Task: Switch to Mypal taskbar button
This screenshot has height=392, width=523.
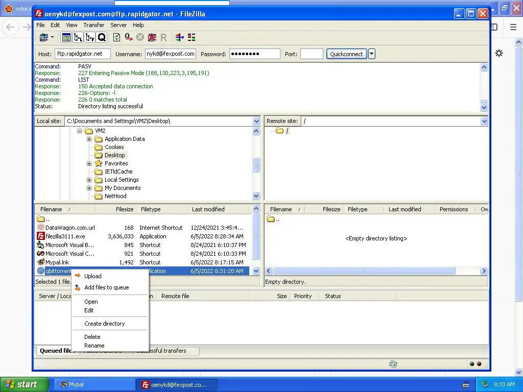Action: tap(94, 385)
